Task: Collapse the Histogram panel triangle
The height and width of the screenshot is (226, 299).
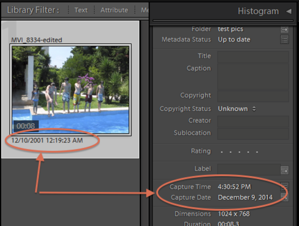Action: (x=289, y=11)
